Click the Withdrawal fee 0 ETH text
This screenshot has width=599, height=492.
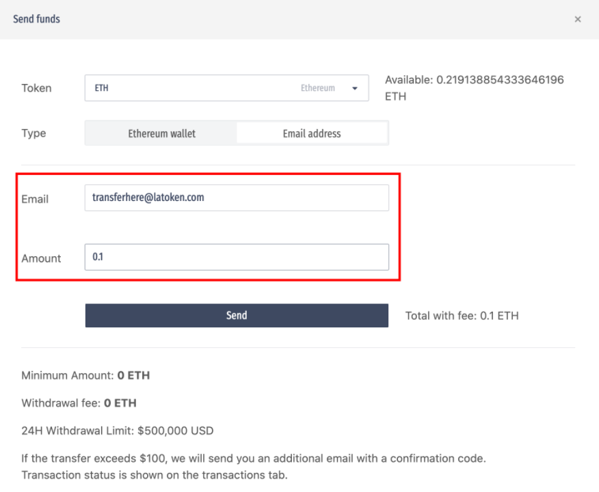(x=79, y=403)
